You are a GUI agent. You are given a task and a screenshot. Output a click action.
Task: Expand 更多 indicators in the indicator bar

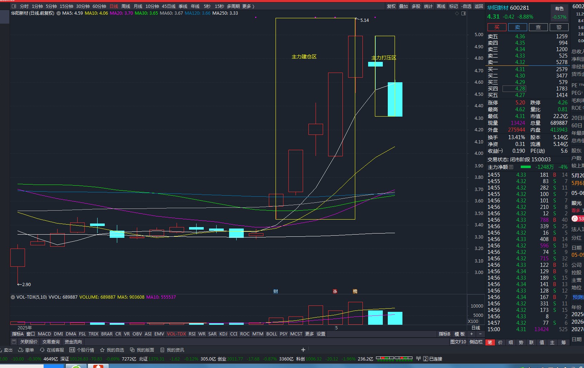(x=310, y=334)
